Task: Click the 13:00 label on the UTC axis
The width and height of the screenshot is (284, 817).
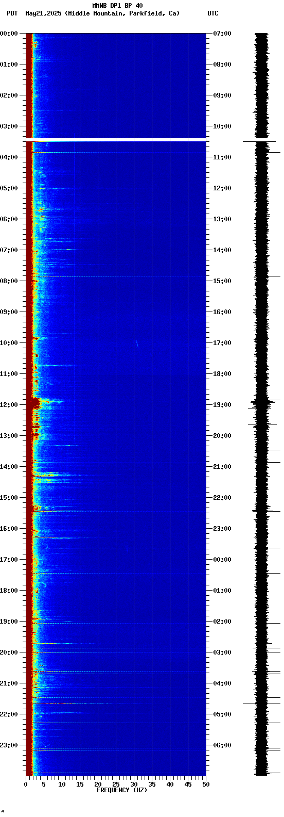Action: tap(222, 219)
